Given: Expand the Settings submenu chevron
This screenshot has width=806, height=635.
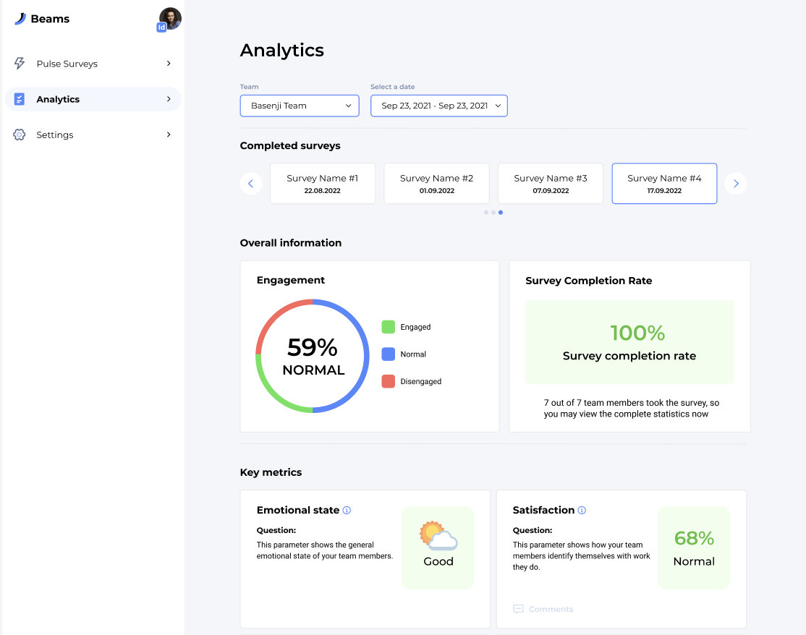Looking at the screenshot, I should 169,135.
